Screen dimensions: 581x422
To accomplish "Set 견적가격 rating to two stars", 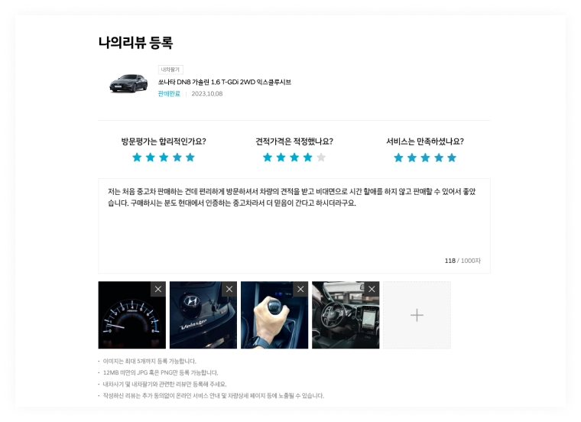I will click(281, 157).
